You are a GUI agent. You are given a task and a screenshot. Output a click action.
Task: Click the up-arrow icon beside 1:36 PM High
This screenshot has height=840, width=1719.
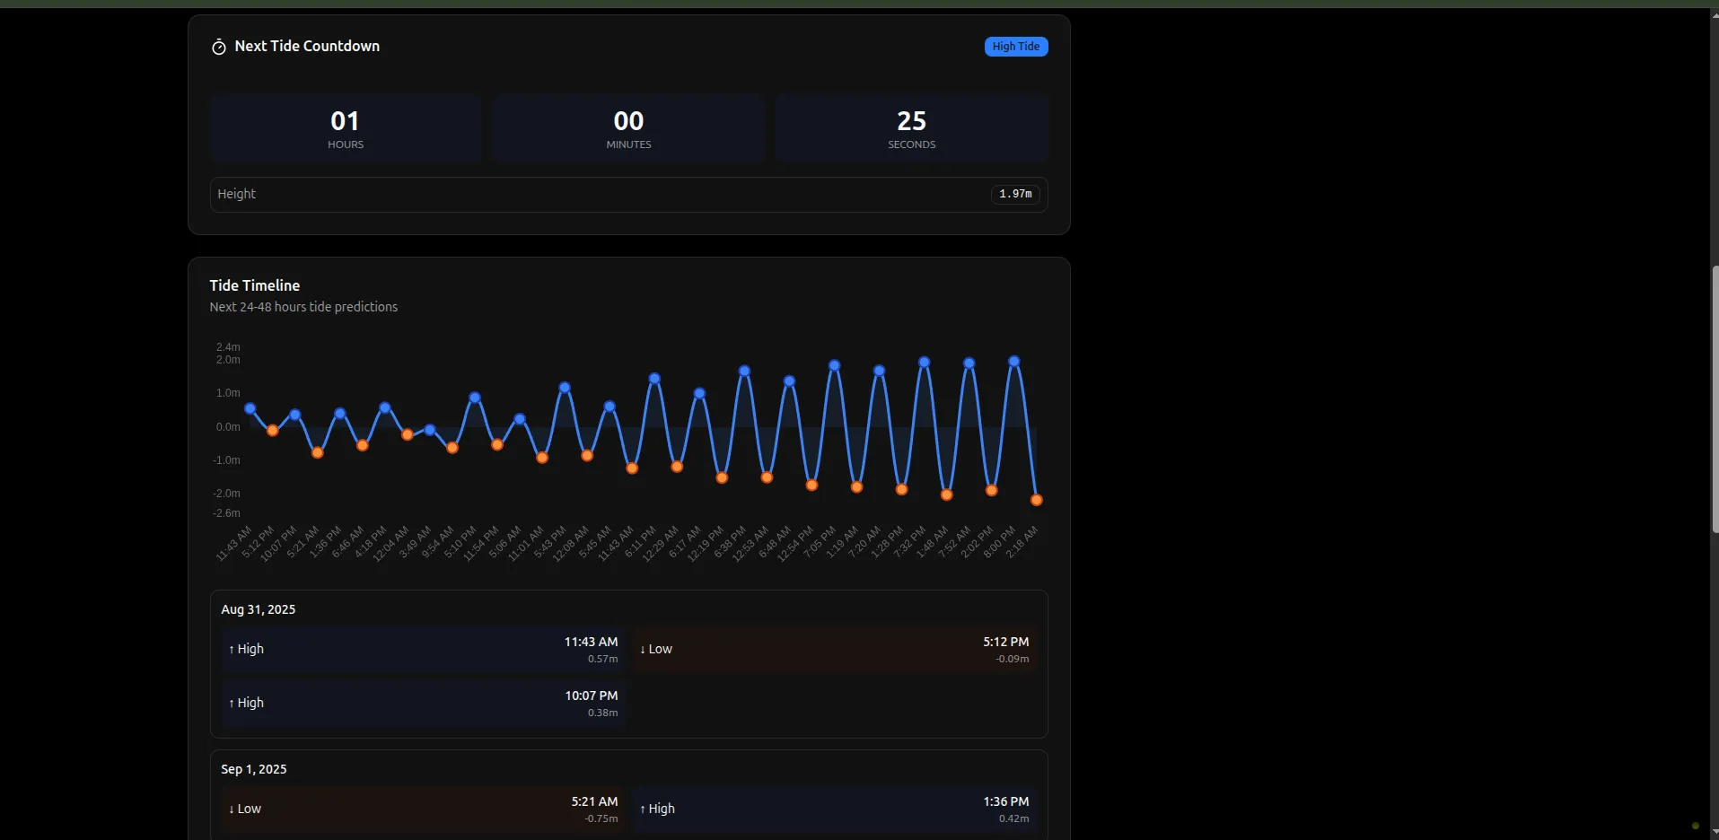point(643,809)
